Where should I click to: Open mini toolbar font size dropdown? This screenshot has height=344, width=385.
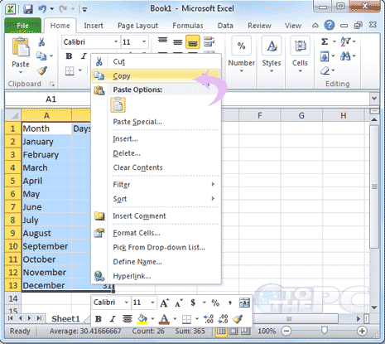tap(152, 303)
